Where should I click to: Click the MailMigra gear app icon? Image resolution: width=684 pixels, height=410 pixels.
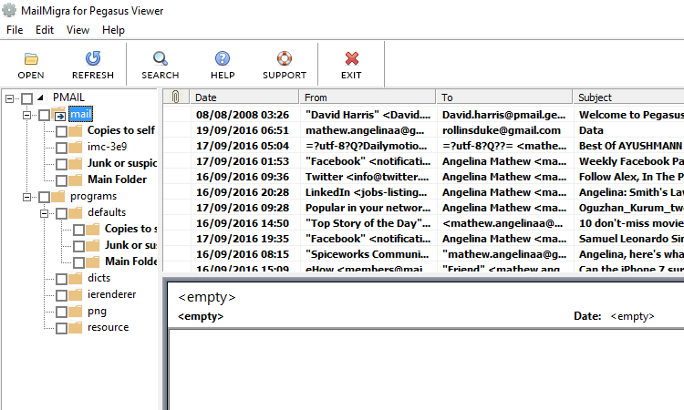click(9, 10)
